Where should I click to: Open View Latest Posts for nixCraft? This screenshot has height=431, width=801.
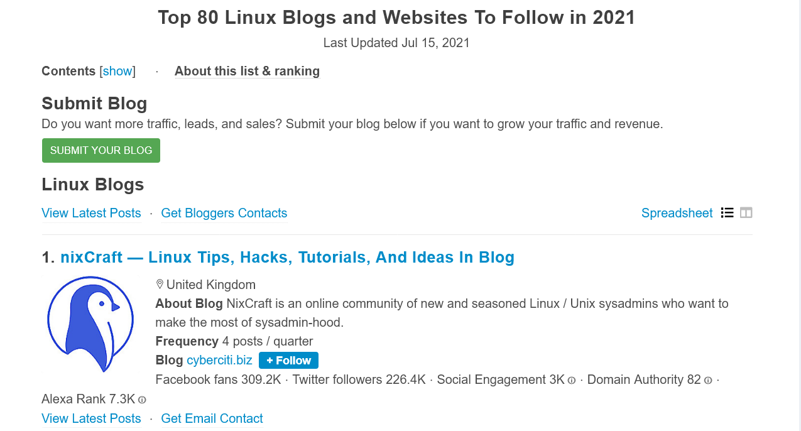[91, 418]
